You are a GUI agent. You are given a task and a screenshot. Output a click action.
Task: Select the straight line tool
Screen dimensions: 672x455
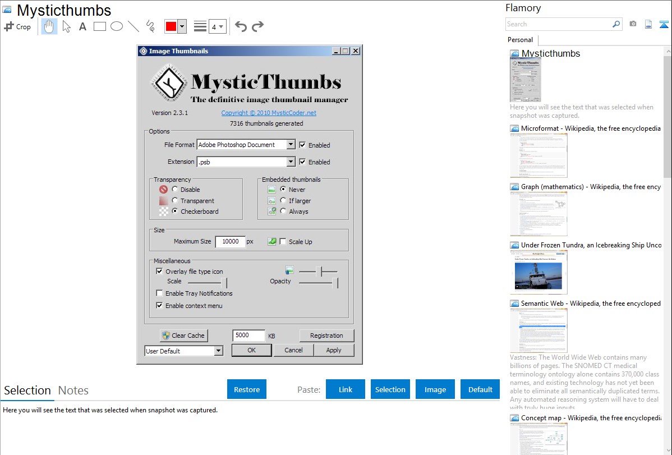pos(134,26)
